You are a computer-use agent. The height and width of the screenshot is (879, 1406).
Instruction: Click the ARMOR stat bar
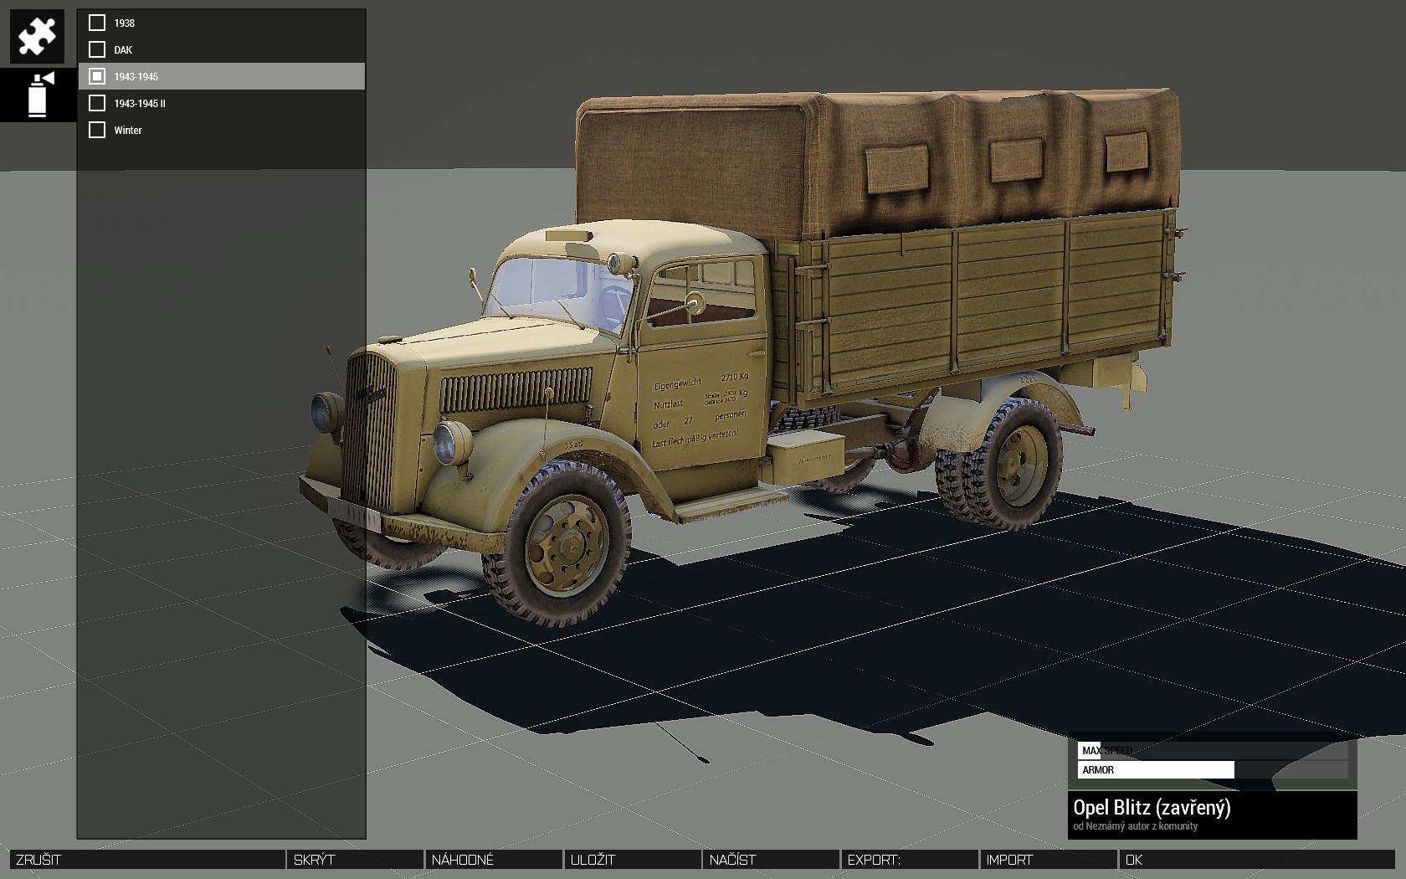[x=1214, y=769]
